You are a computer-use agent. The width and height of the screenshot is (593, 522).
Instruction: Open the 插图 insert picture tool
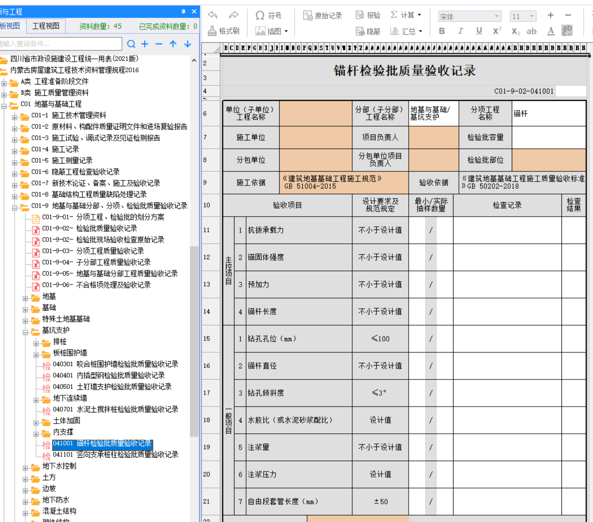[268, 31]
